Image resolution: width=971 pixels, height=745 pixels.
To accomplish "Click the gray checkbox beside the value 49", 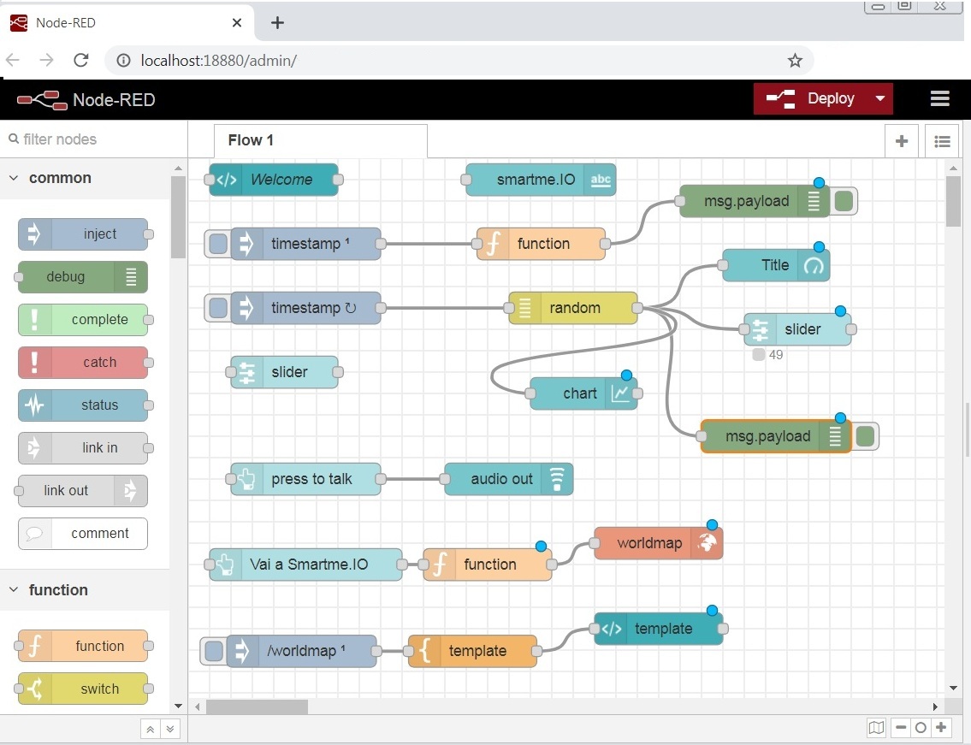I will pyautogui.click(x=758, y=354).
